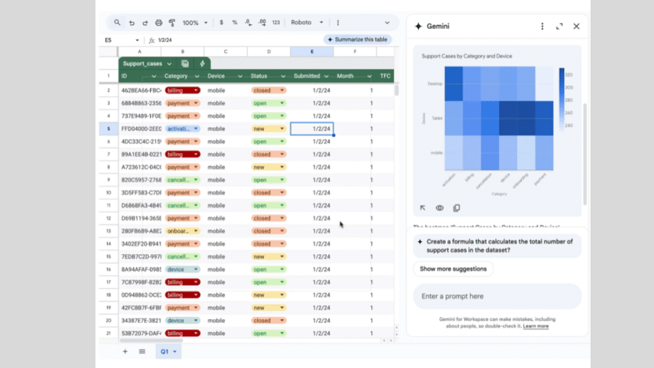Click the copy chart icon below the heatmap
This screenshot has height=368, width=654.
tap(456, 208)
